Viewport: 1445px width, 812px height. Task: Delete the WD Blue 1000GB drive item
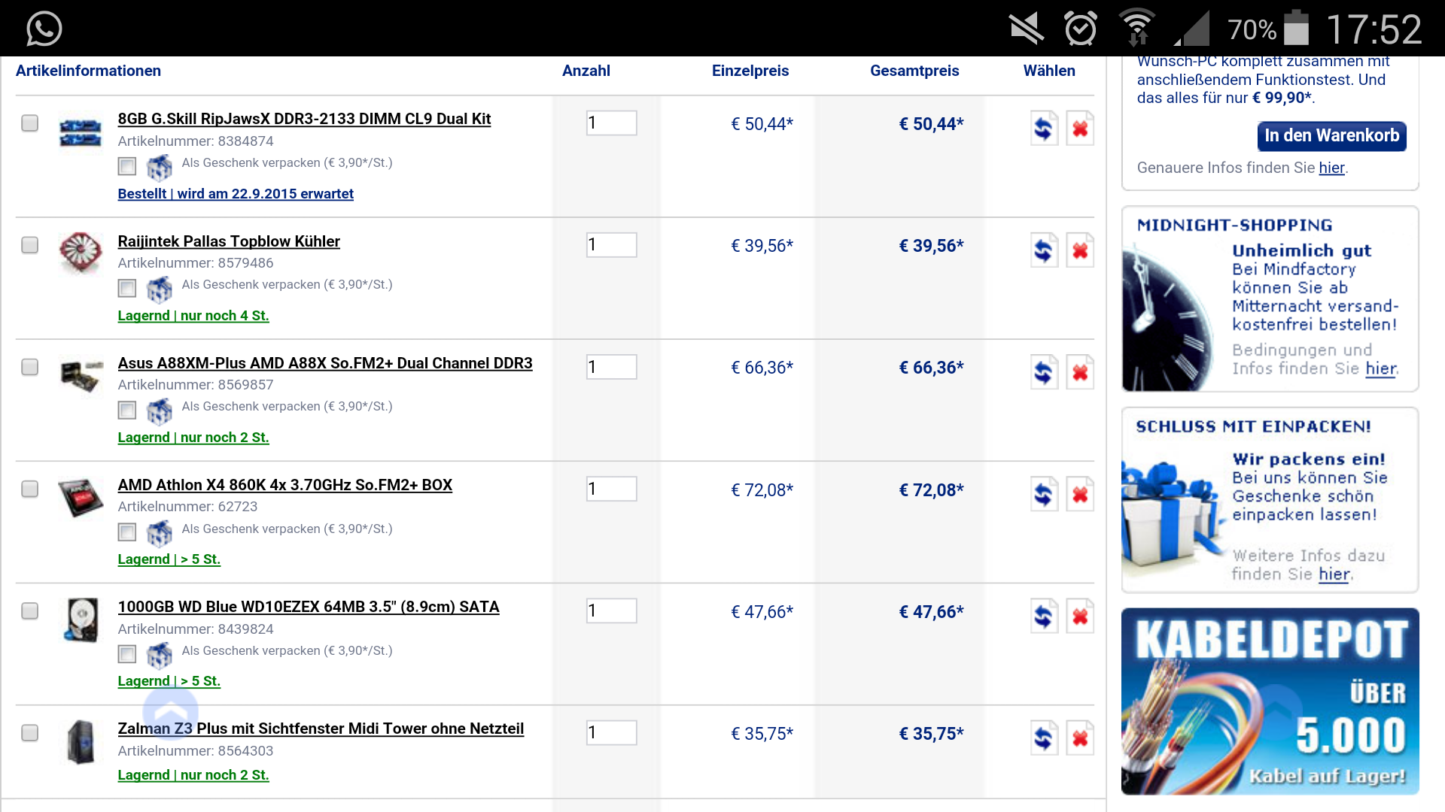[x=1079, y=617]
